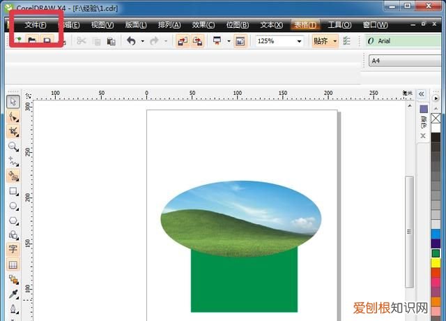This screenshot has width=446, height=321.
Task: Open the 文本(X) menu
Action: 272,25
